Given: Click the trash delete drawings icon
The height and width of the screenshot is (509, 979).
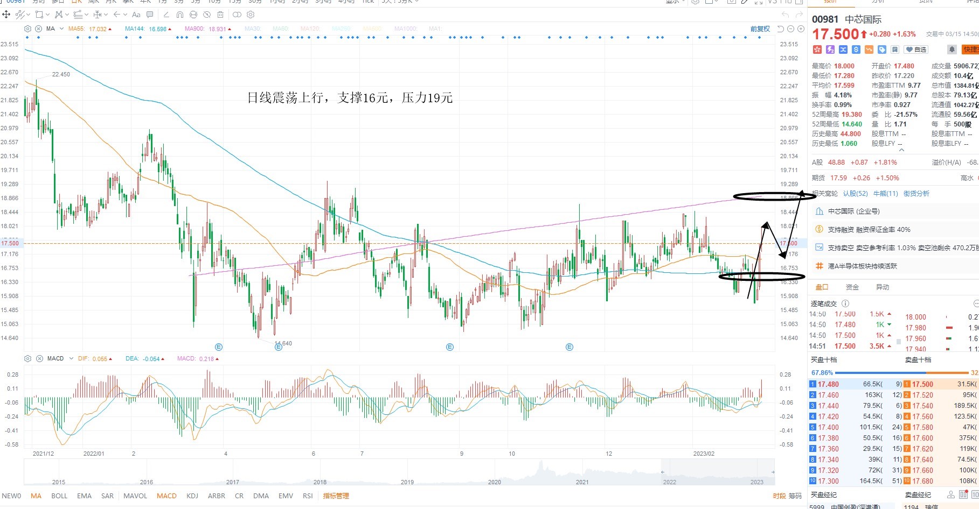Looking at the screenshot, I should click(220, 15).
